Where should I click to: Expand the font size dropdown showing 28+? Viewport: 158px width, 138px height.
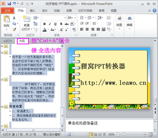click(x=75, y=18)
